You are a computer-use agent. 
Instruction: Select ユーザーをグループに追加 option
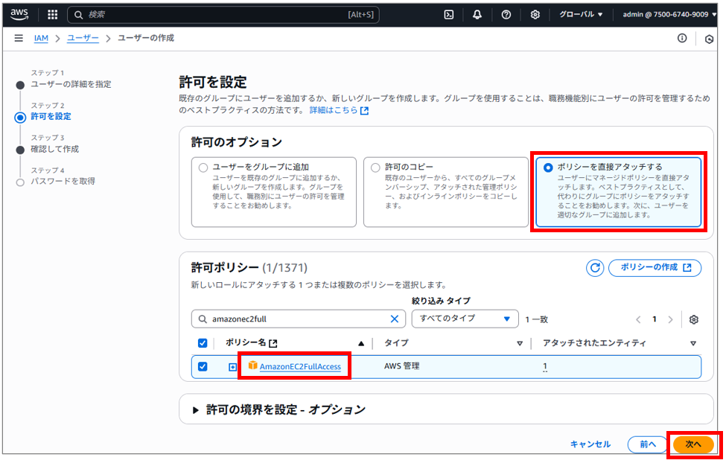click(273, 191)
